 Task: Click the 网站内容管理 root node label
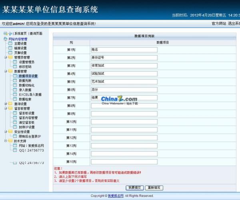(18, 39)
